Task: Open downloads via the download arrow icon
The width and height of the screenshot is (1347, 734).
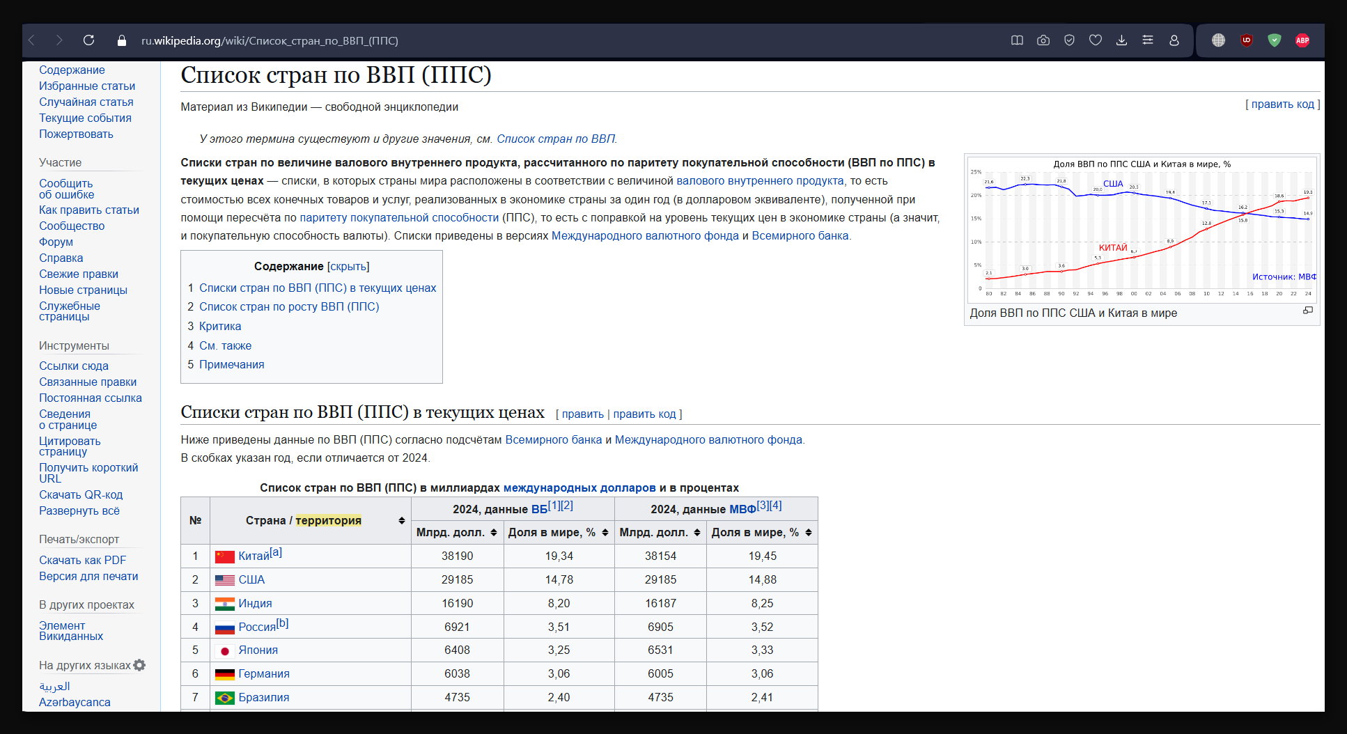Action: click(1121, 40)
